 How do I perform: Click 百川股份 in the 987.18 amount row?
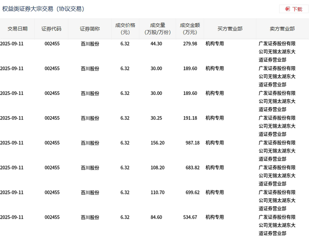click(90, 143)
